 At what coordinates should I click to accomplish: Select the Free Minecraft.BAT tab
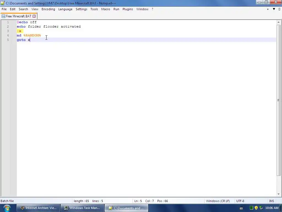click(19, 16)
